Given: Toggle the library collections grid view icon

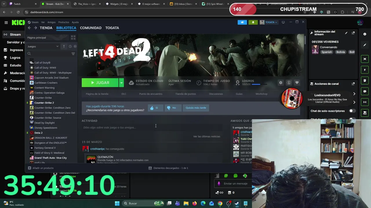Looking at the screenshot, I should click(x=73, y=38).
